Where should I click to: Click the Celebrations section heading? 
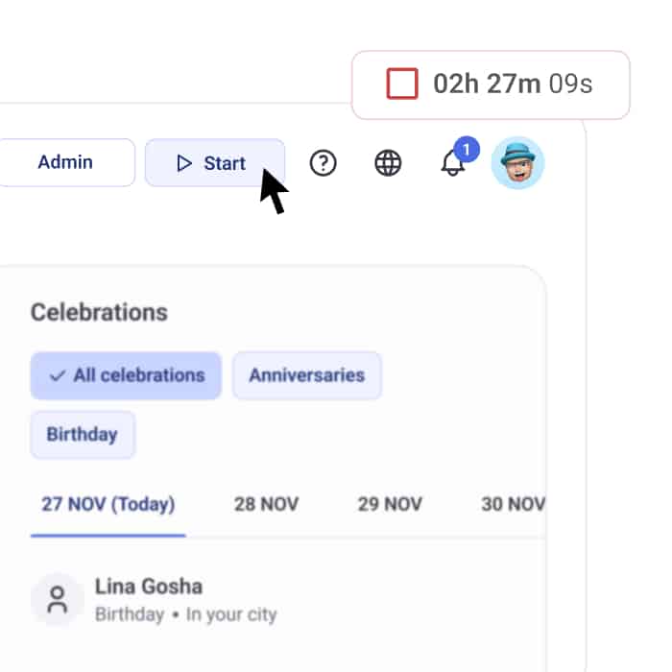click(99, 312)
